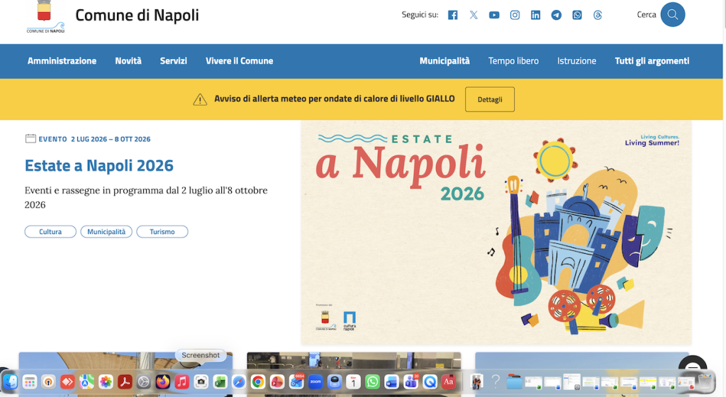
Task: Click the Dettagli button in the alert banner
Action: [490, 99]
